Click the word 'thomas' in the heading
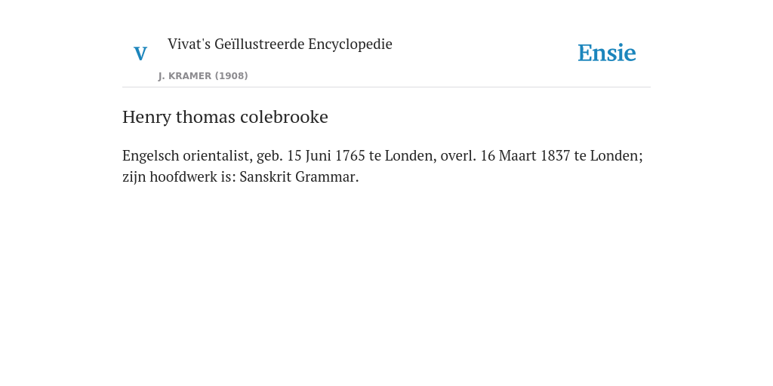The width and height of the screenshot is (773, 386). [205, 117]
